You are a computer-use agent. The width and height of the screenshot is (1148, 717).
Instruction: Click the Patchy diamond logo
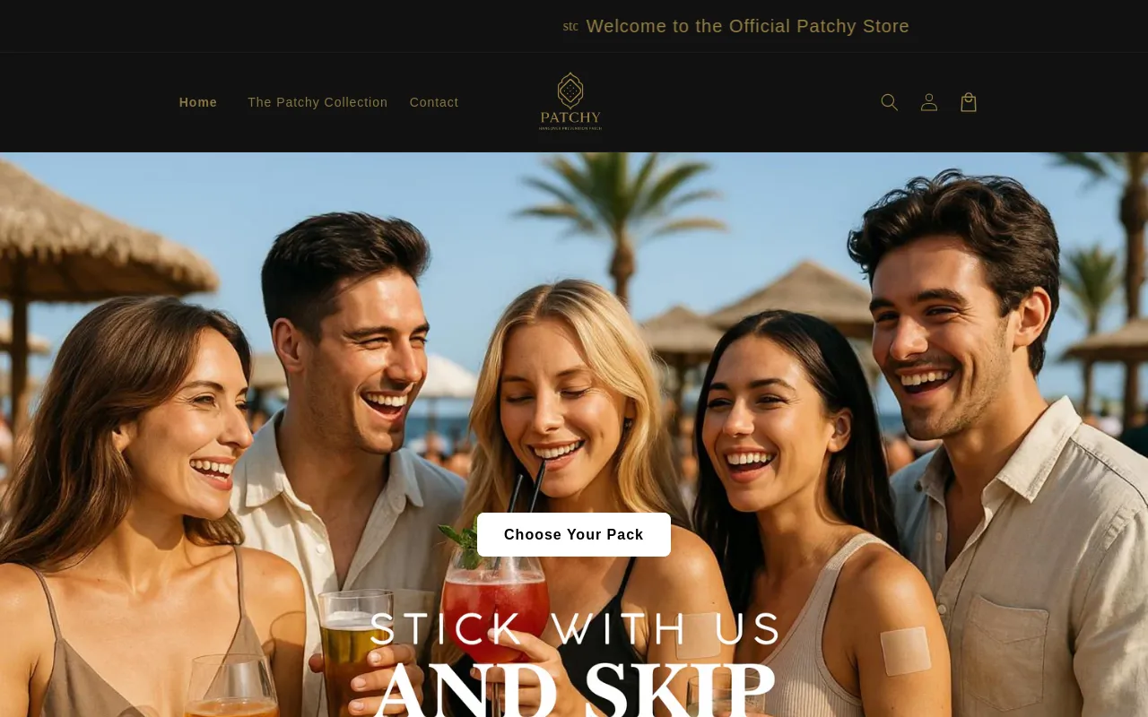pos(570,101)
